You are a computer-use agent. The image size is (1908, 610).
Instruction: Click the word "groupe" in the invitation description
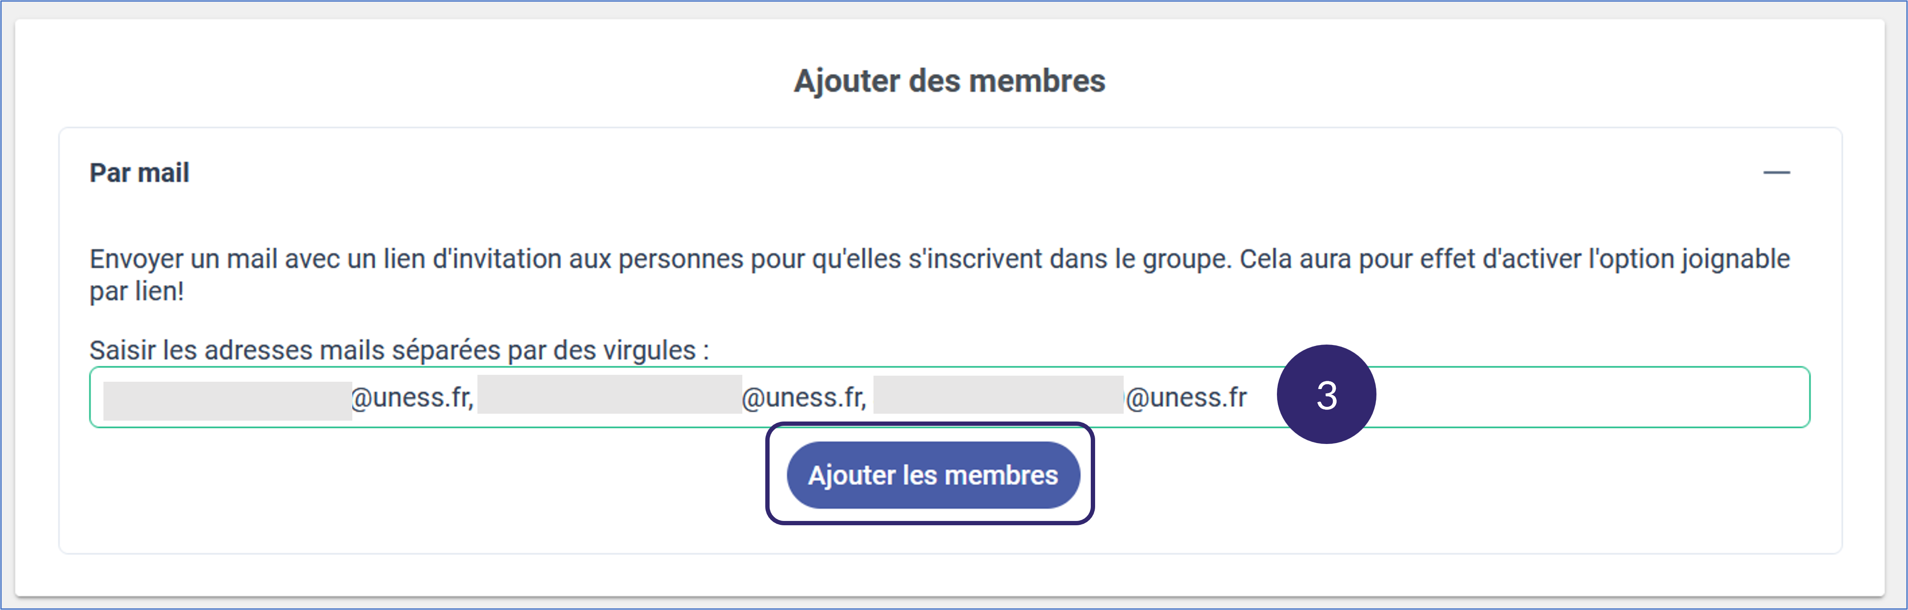(1183, 259)
